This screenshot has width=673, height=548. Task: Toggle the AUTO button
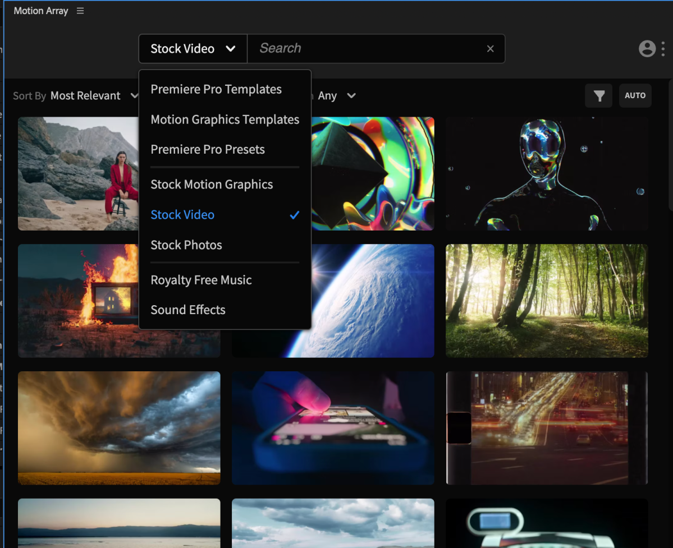[635, 95]
